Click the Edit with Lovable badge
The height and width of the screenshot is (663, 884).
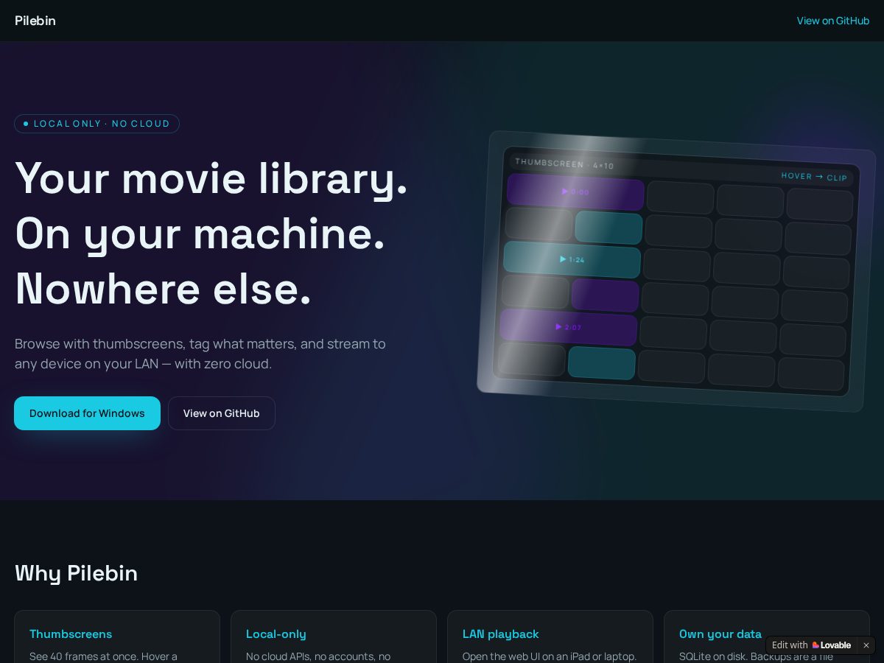(x=812, y=645)
